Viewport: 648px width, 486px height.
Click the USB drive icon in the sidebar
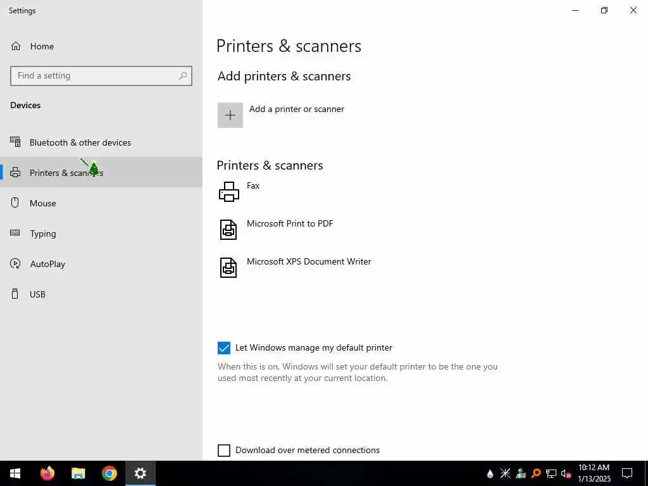click(15, 294)
